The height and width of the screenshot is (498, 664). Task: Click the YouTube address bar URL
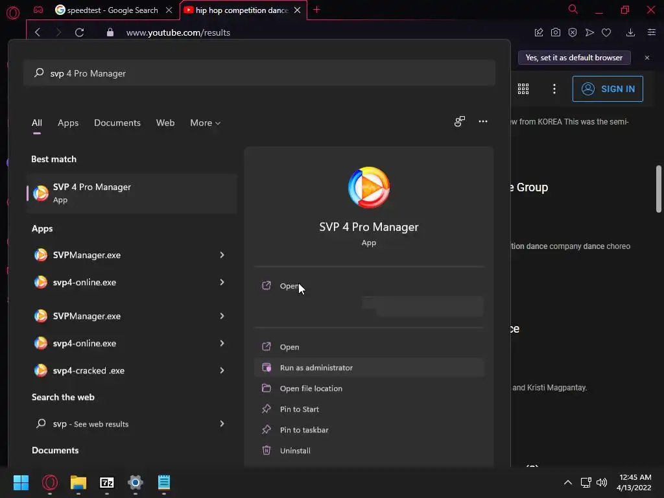pos(178,32)
